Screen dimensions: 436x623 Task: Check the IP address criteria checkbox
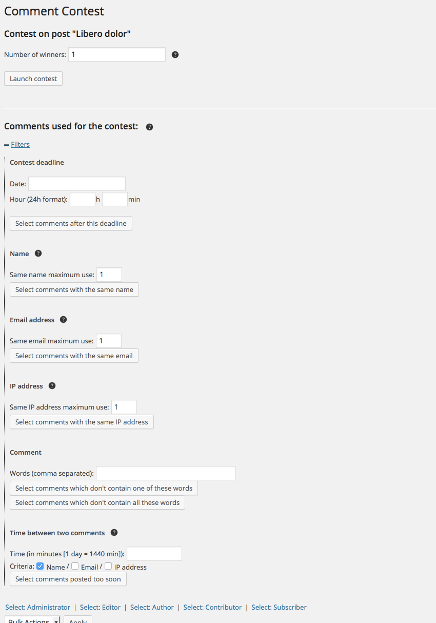[x=108, y=567]
